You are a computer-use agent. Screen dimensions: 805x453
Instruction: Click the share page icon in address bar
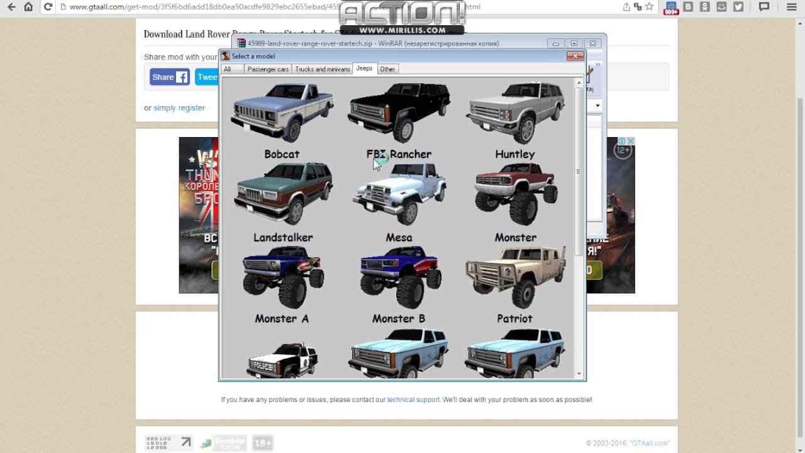626,7
